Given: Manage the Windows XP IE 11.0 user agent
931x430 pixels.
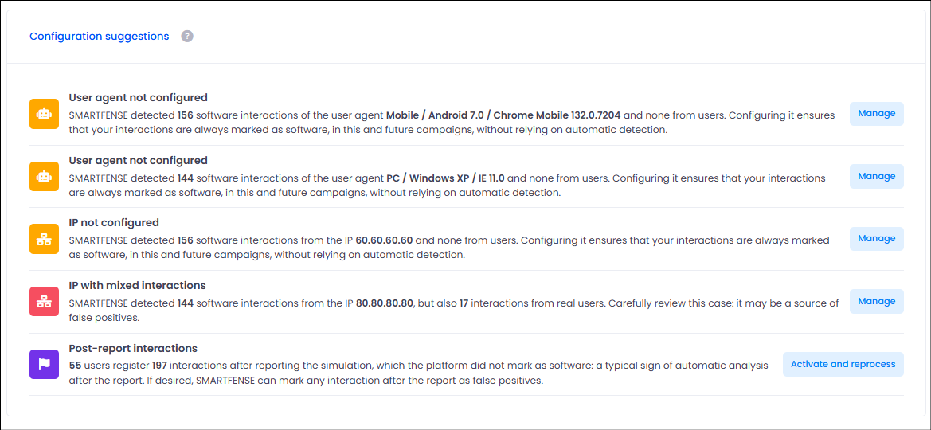Looking at the screenshot, I should coord(876,177).
